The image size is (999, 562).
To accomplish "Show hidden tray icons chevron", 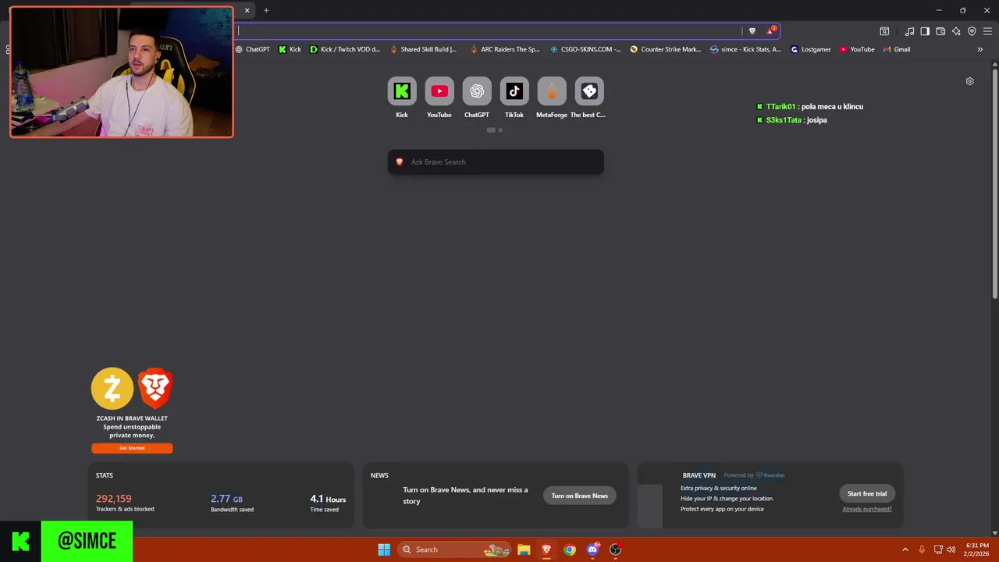I will [x=905, y=550].
